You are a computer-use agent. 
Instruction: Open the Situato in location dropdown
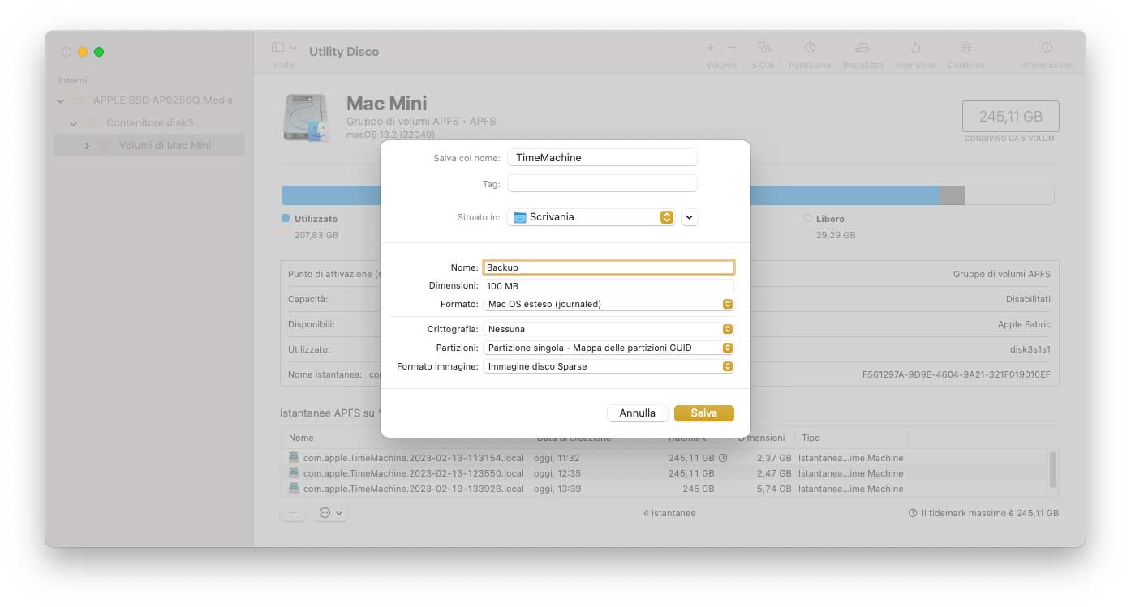pos(591,217)
